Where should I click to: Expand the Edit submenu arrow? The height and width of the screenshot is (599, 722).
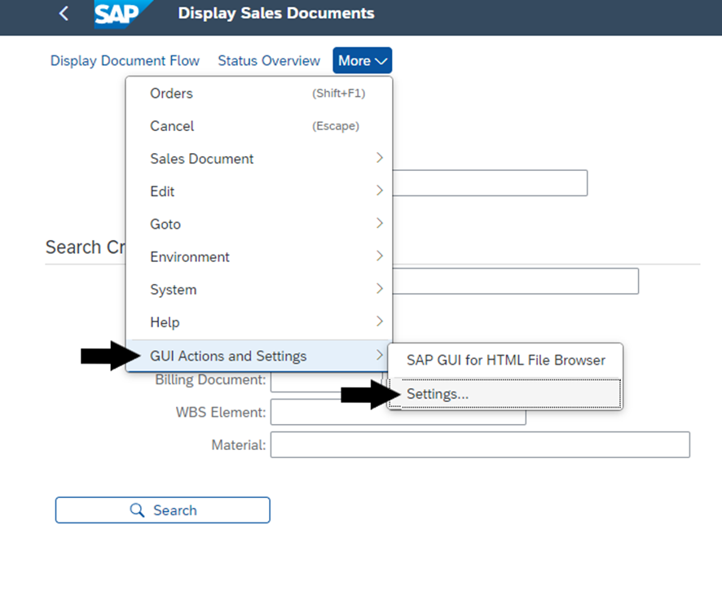click(x=380, y=190)
